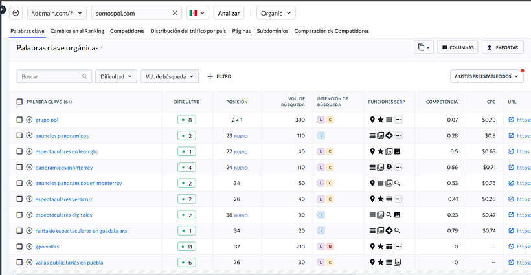
Task: Open the copy options dropdown
Action: pos(424,47)
